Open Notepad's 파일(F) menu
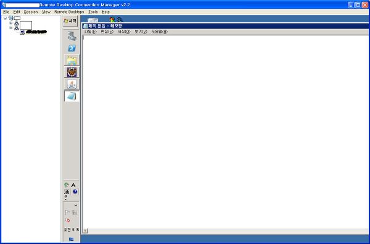The height and width of the screenshot is (244, 370). [91, 32]
